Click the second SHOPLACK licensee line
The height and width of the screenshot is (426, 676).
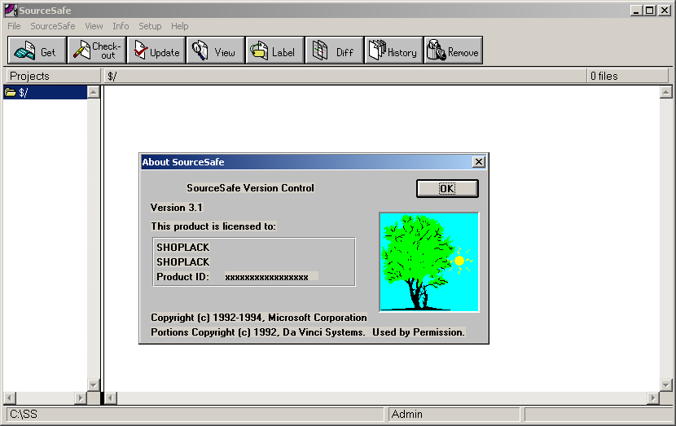coord(182,262)
